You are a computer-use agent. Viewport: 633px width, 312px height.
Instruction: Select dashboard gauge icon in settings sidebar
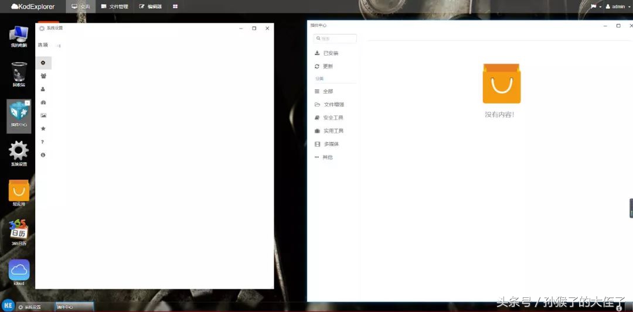43,102
